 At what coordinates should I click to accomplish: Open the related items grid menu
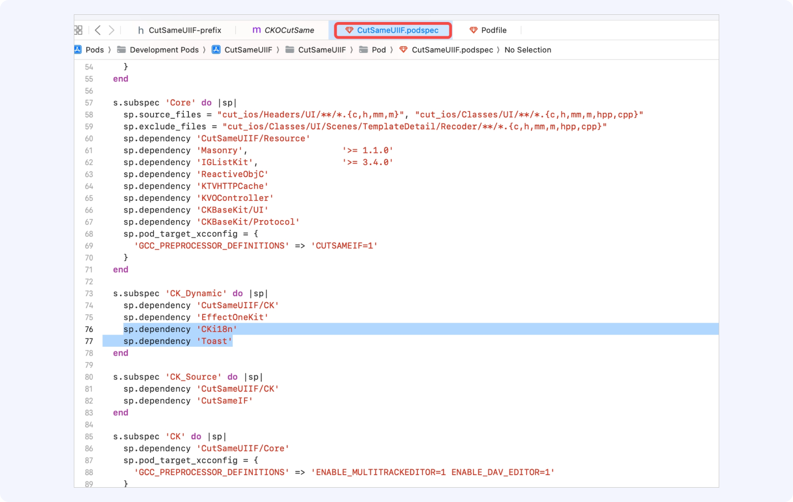point(78,30)
